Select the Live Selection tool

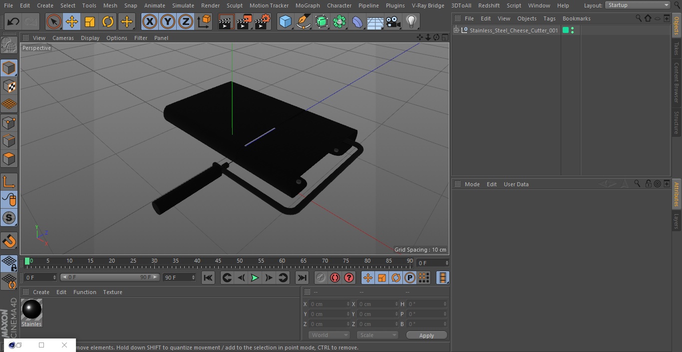[54, 22]
